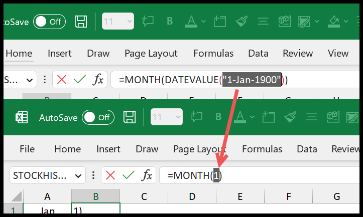Click center align icon in =MONTH(1) window

tap(312, 117)
